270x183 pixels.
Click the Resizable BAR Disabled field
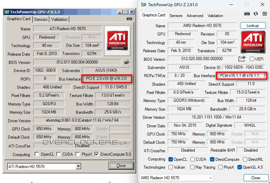[251, 150]
